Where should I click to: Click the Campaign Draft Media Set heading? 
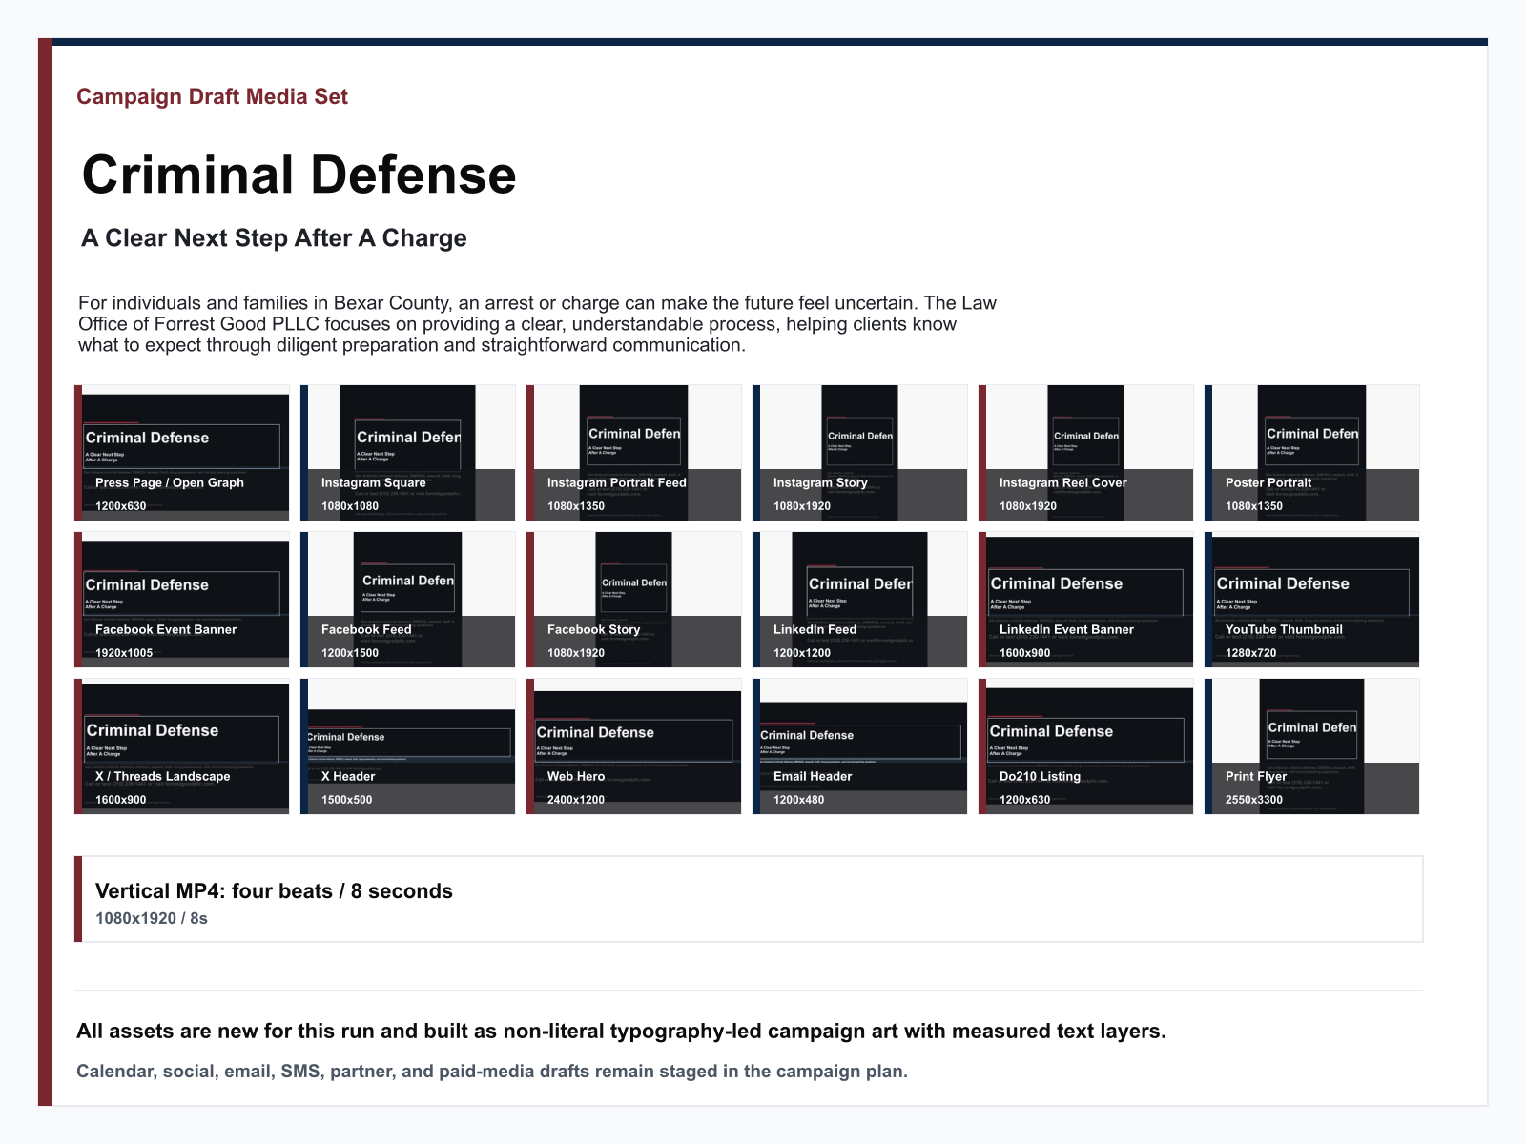click(x=212, y=96)
